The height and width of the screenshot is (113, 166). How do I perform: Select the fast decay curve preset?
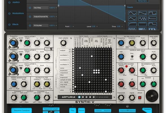pyautogui.click(x=152, y=19)
